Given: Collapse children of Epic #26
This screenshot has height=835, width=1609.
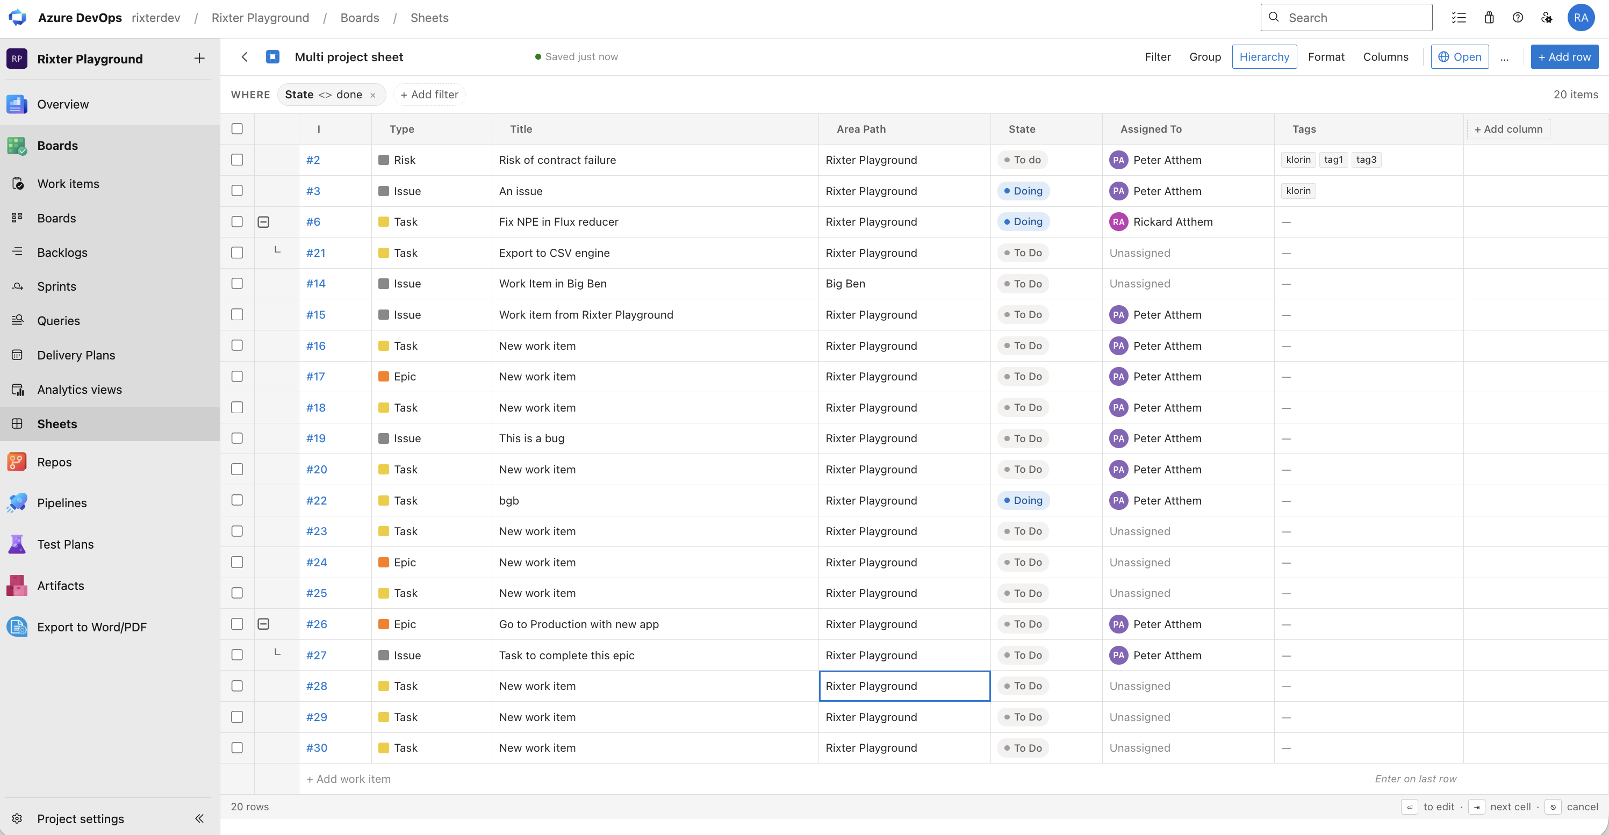Looking at the screenshot, I should tap(263, 624).
